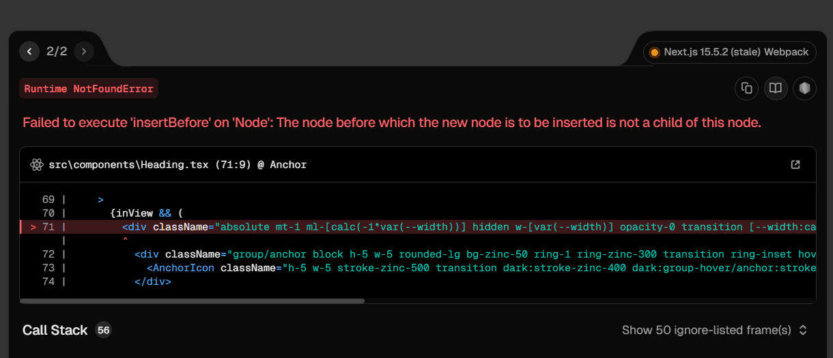The height and width of the screenshot is (358, 833).
Task: Select the Runtime NotFoundError label
Action: coord(89,89)
